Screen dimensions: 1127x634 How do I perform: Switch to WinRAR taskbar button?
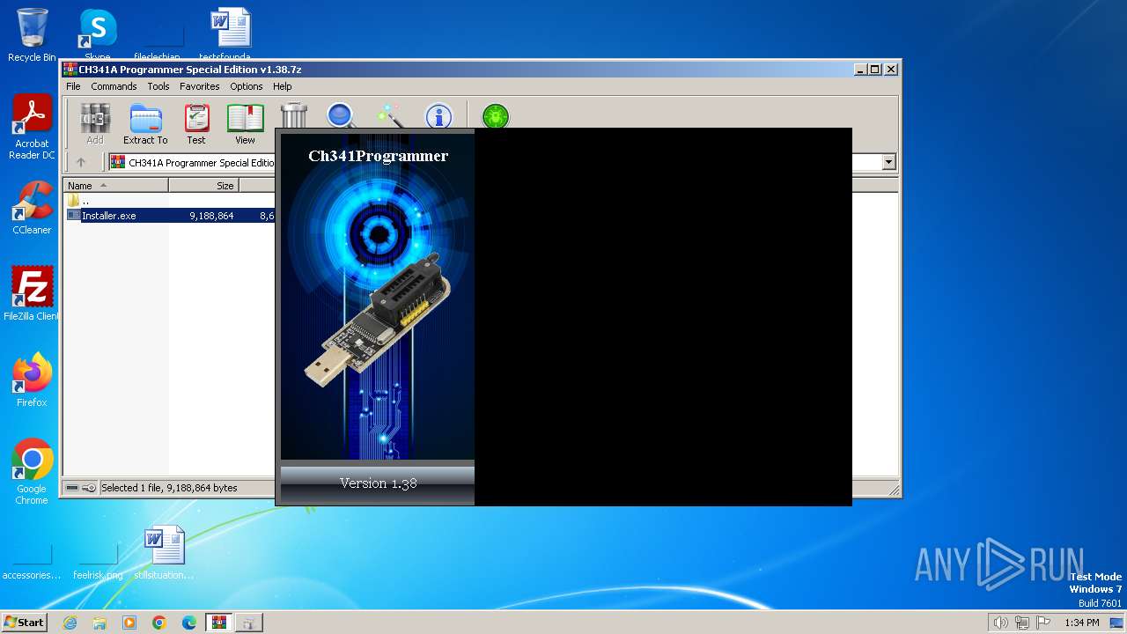coord(219,623)
